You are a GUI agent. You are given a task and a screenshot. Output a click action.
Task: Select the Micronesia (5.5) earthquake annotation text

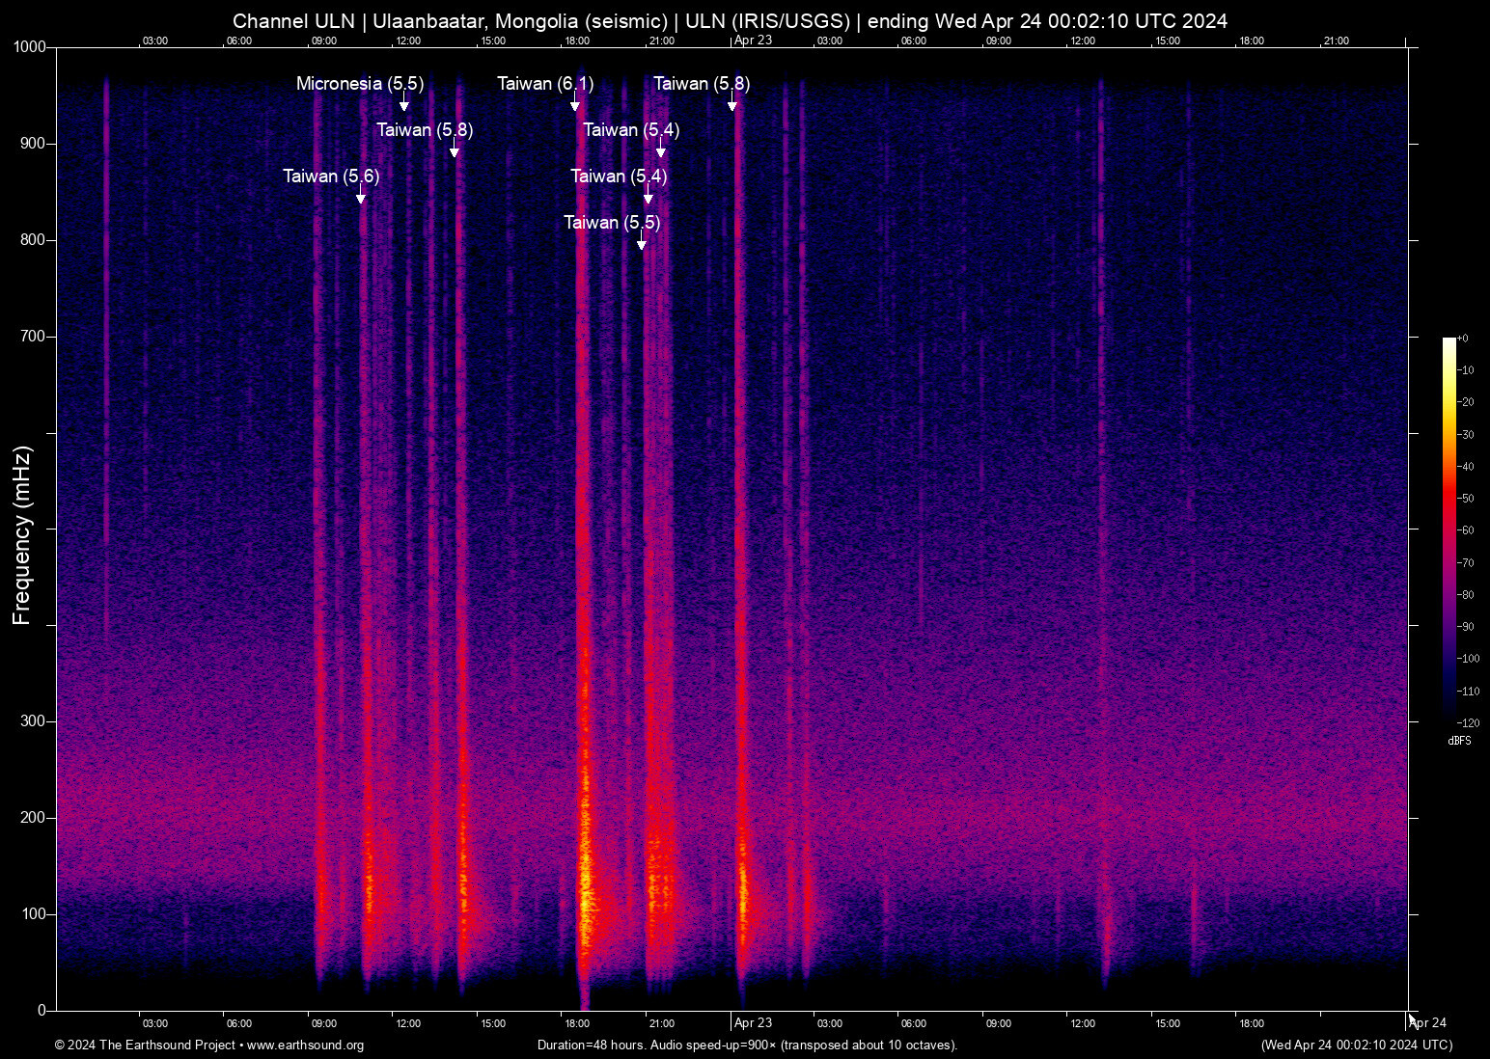tap(360, 84)
